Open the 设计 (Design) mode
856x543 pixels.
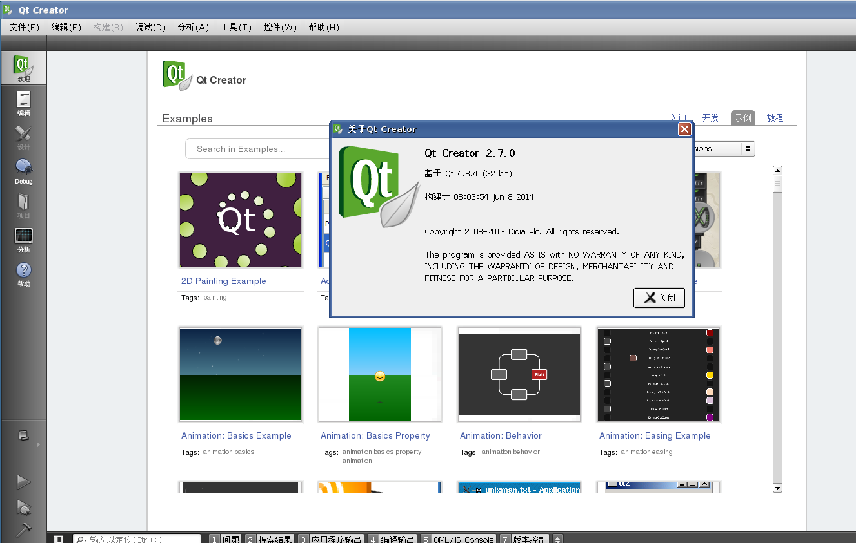23,137
